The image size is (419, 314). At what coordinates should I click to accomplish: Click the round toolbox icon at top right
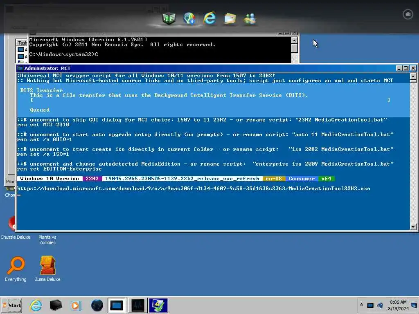408,14
